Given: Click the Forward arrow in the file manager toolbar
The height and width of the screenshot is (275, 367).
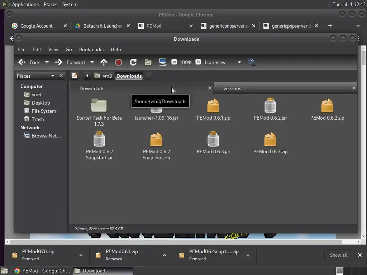Looking at the screenshot, I should pos(58,62).
